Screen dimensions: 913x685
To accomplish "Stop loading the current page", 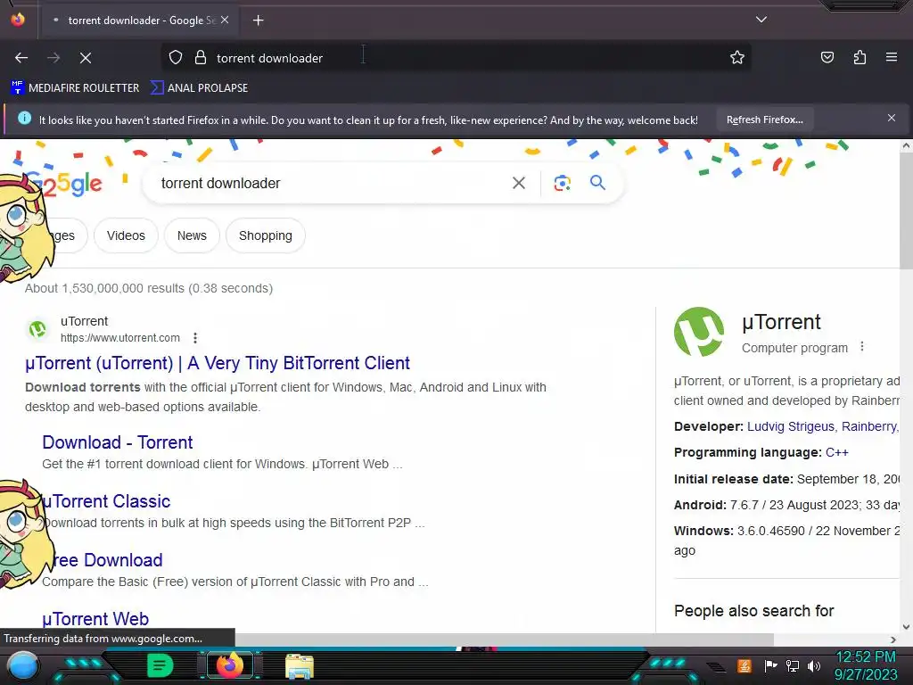I will 86,58.
